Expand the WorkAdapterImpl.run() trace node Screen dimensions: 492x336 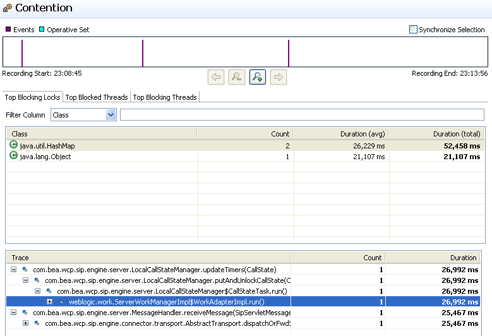(50, 302)
